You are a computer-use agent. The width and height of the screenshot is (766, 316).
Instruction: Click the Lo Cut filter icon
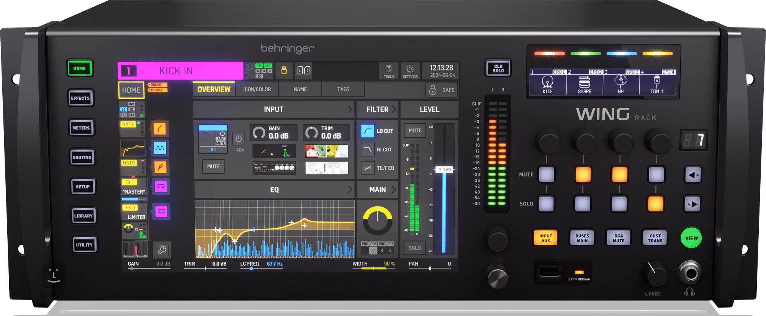click(x=368, y=131)
